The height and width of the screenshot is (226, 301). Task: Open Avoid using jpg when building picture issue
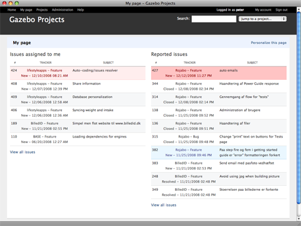pos(250,176)
